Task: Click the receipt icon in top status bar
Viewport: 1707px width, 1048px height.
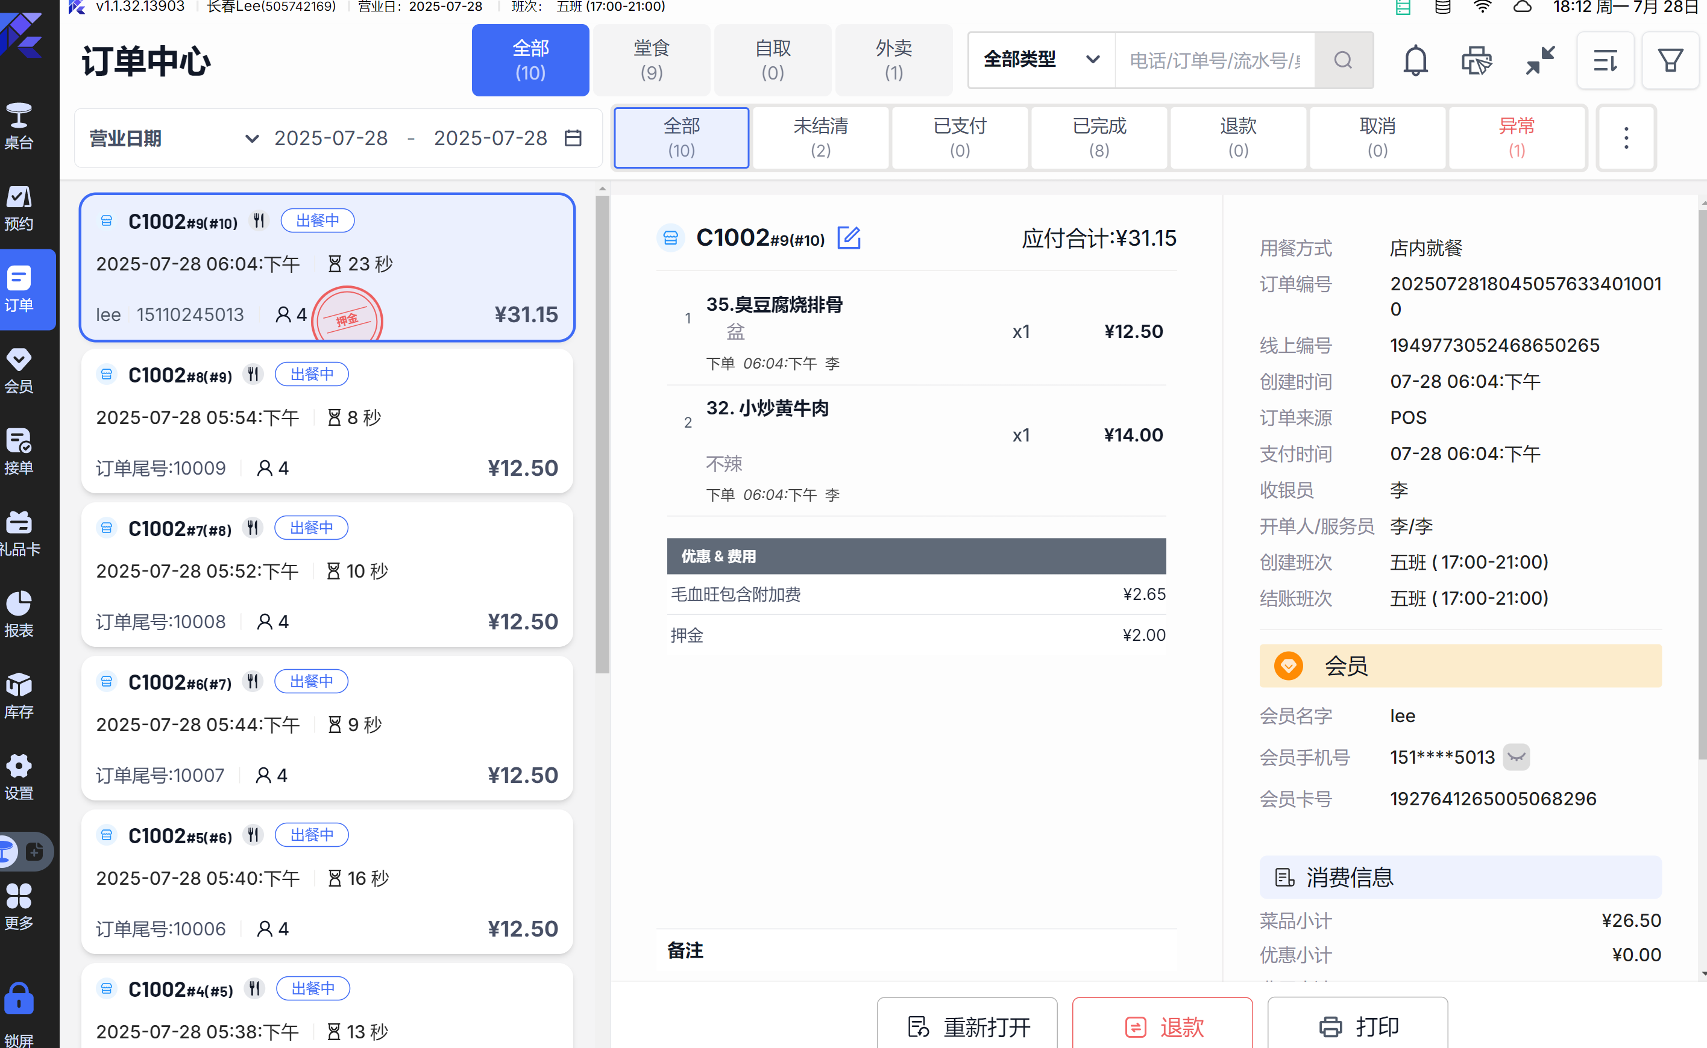Action: (1403, 7)
